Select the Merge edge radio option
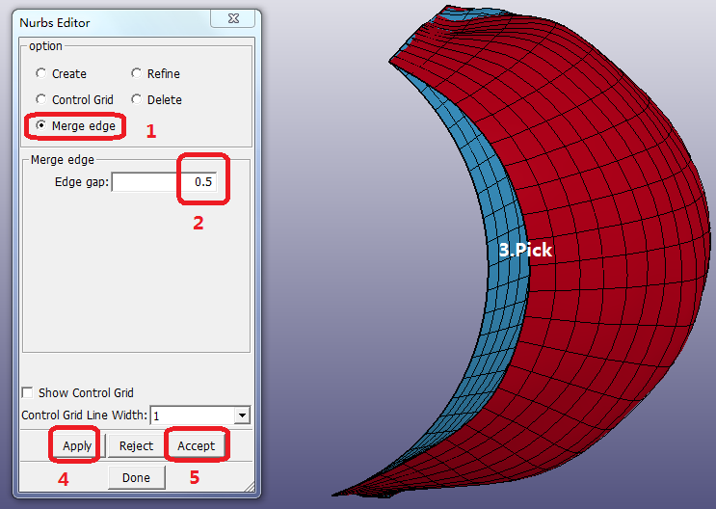The height and width of the screenshot is (509, 716). coord(40,126)
